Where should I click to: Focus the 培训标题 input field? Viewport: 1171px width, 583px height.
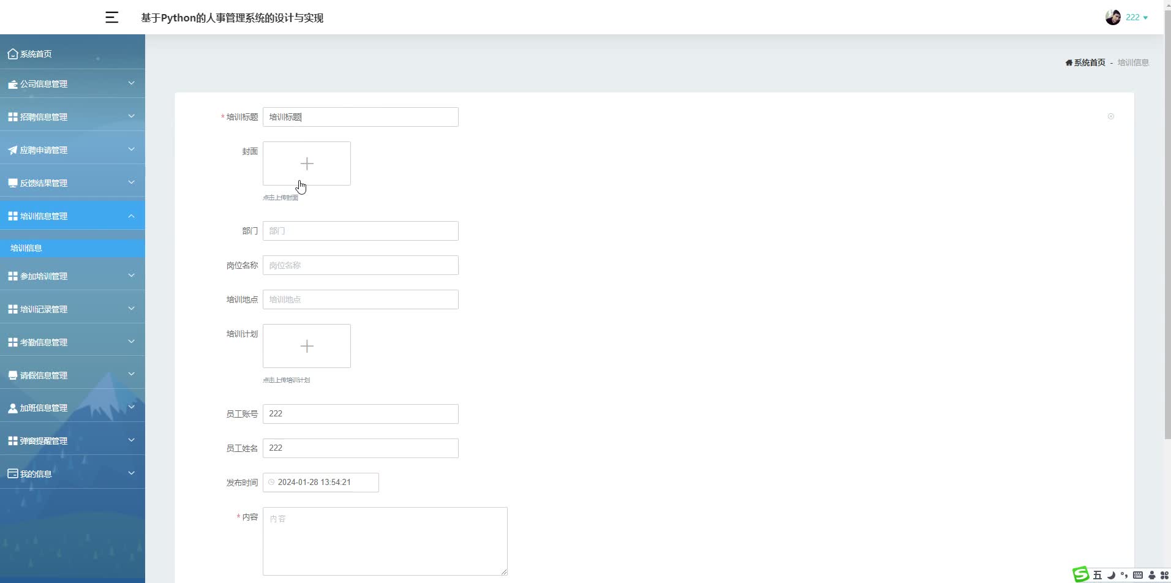pos(360,117)
